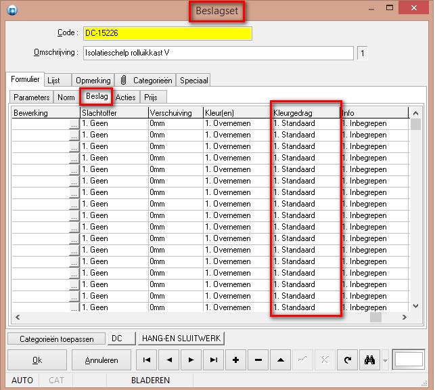Screen dimensions: 435x390
Task: Click the refresh arrow button
Action: (347, 360)
